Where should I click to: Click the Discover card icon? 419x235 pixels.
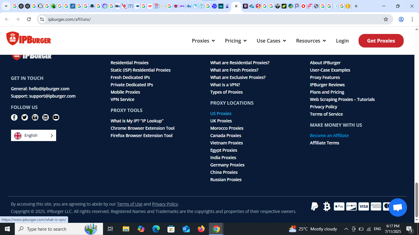pyautogui.click(x=351, y=207)
